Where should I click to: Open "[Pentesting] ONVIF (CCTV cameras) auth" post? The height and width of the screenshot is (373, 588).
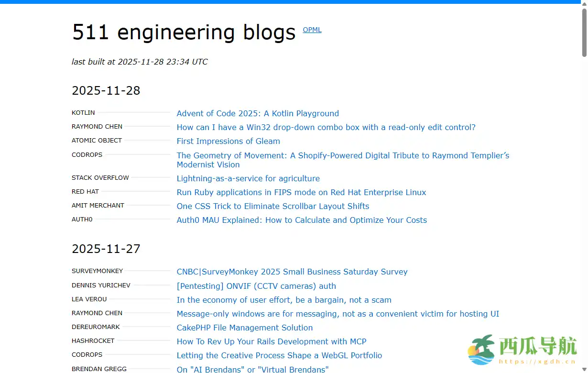(x=256, y=286)
